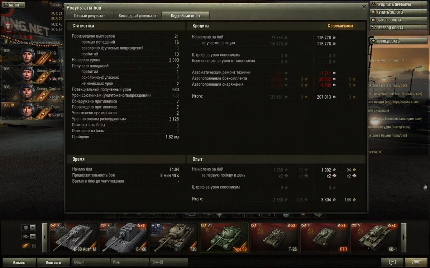Click the RU2: 20 server entry
This screenshot has width=430, height=268.
[57, 19]
